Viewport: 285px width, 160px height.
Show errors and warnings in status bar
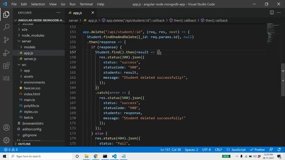pos(11,150)
